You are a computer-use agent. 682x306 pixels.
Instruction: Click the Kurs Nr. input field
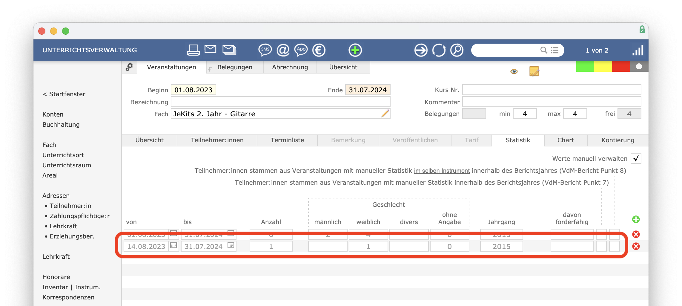pyautogui.click(x=552, y=90)
